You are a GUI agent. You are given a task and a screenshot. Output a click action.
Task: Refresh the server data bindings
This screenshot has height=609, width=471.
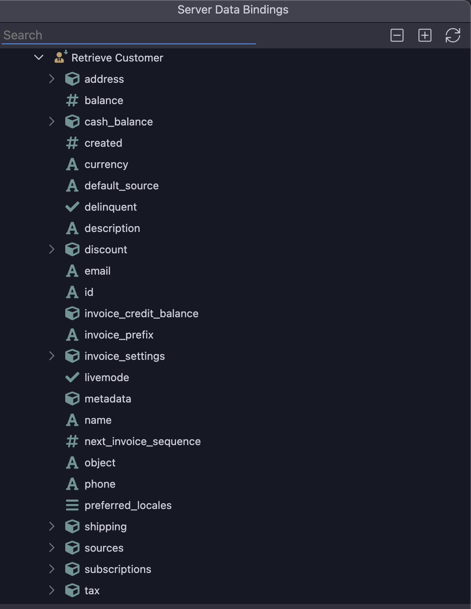[453, 35]
